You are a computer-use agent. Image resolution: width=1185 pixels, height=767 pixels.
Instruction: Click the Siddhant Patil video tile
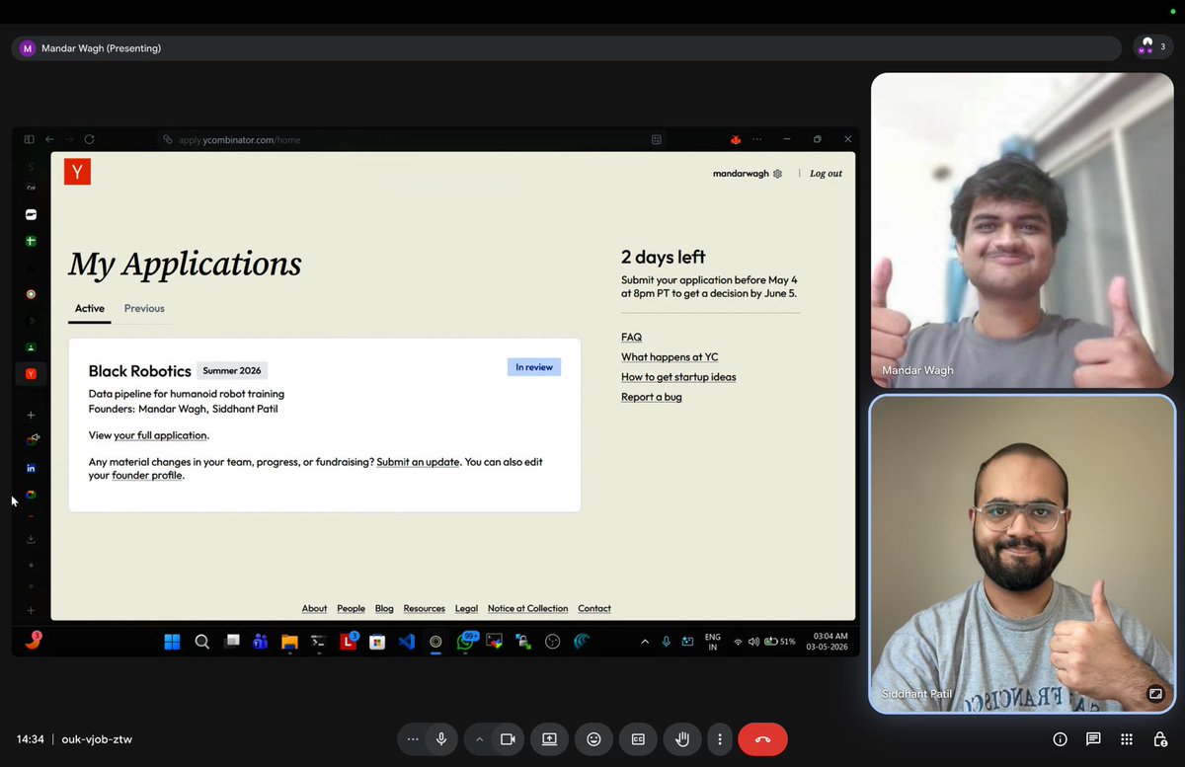pos(1022,553)
